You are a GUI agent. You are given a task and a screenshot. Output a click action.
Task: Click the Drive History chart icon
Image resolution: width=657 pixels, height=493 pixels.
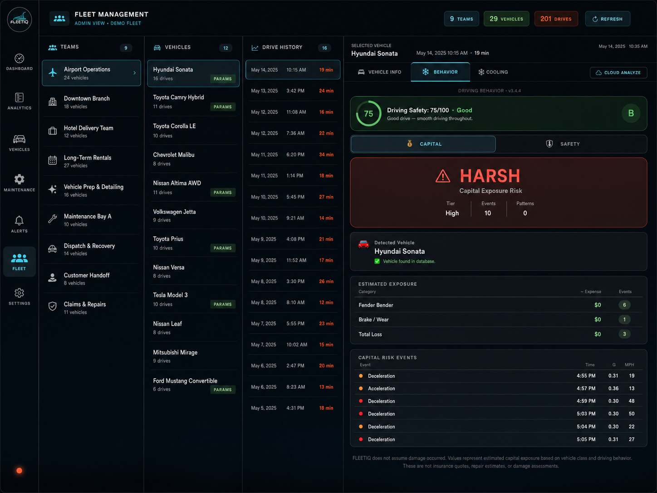(x=255, y=48)
